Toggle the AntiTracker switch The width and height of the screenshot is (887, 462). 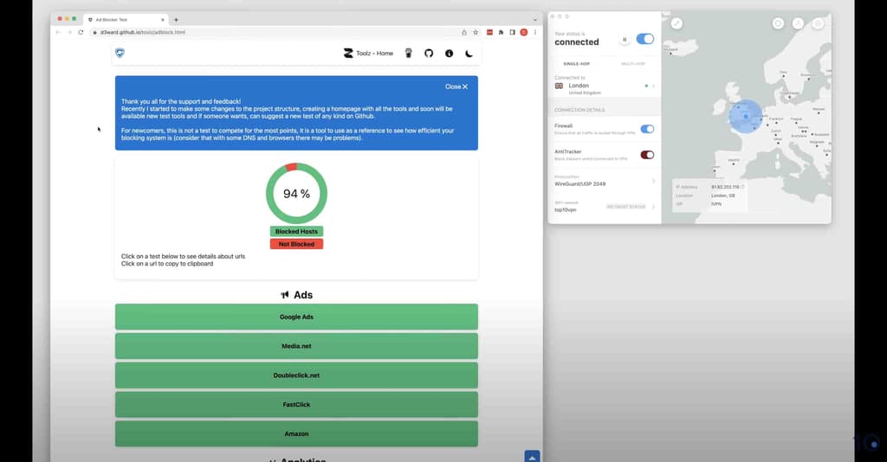tap(647, 155)
